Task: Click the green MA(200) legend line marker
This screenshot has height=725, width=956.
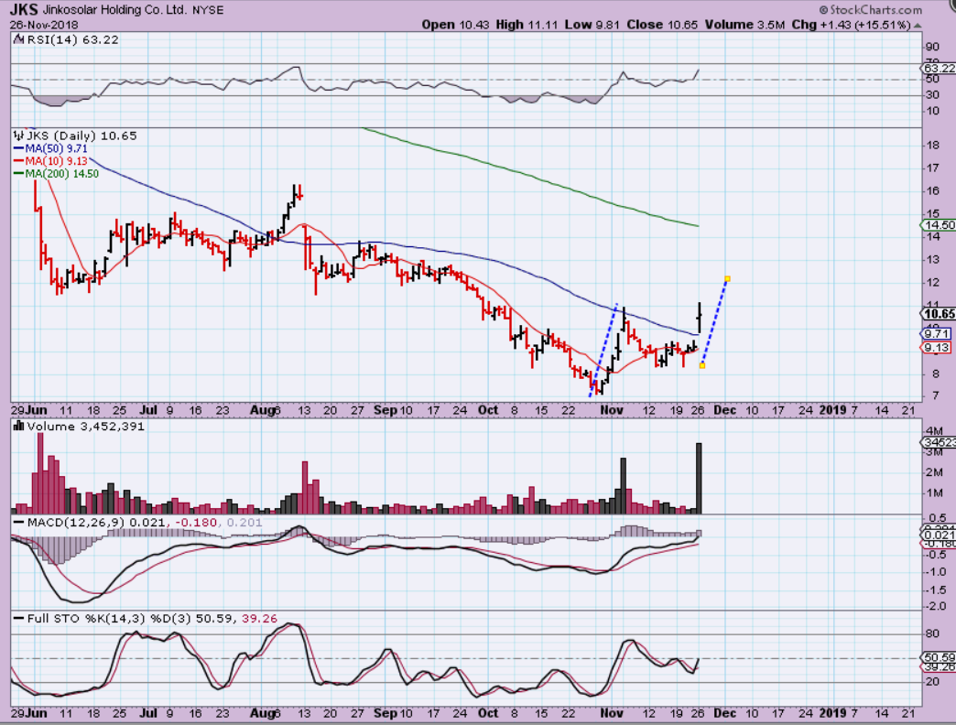Action: pos(18,174)
